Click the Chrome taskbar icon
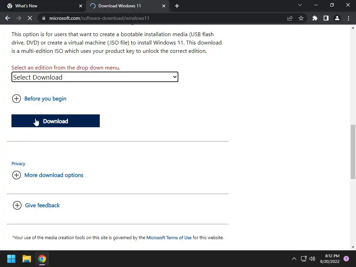 [x=42, y=259]
